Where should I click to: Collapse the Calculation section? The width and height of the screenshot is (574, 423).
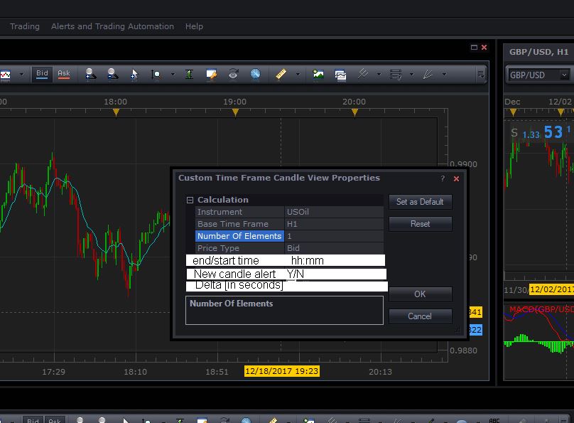pyautogui.click(x=190, y=200)
